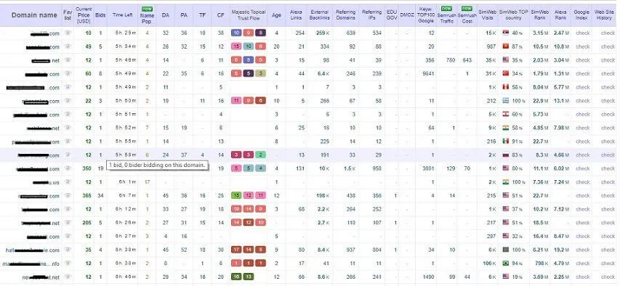Favorite the domain priced 365 USD

tap(68, 195)
